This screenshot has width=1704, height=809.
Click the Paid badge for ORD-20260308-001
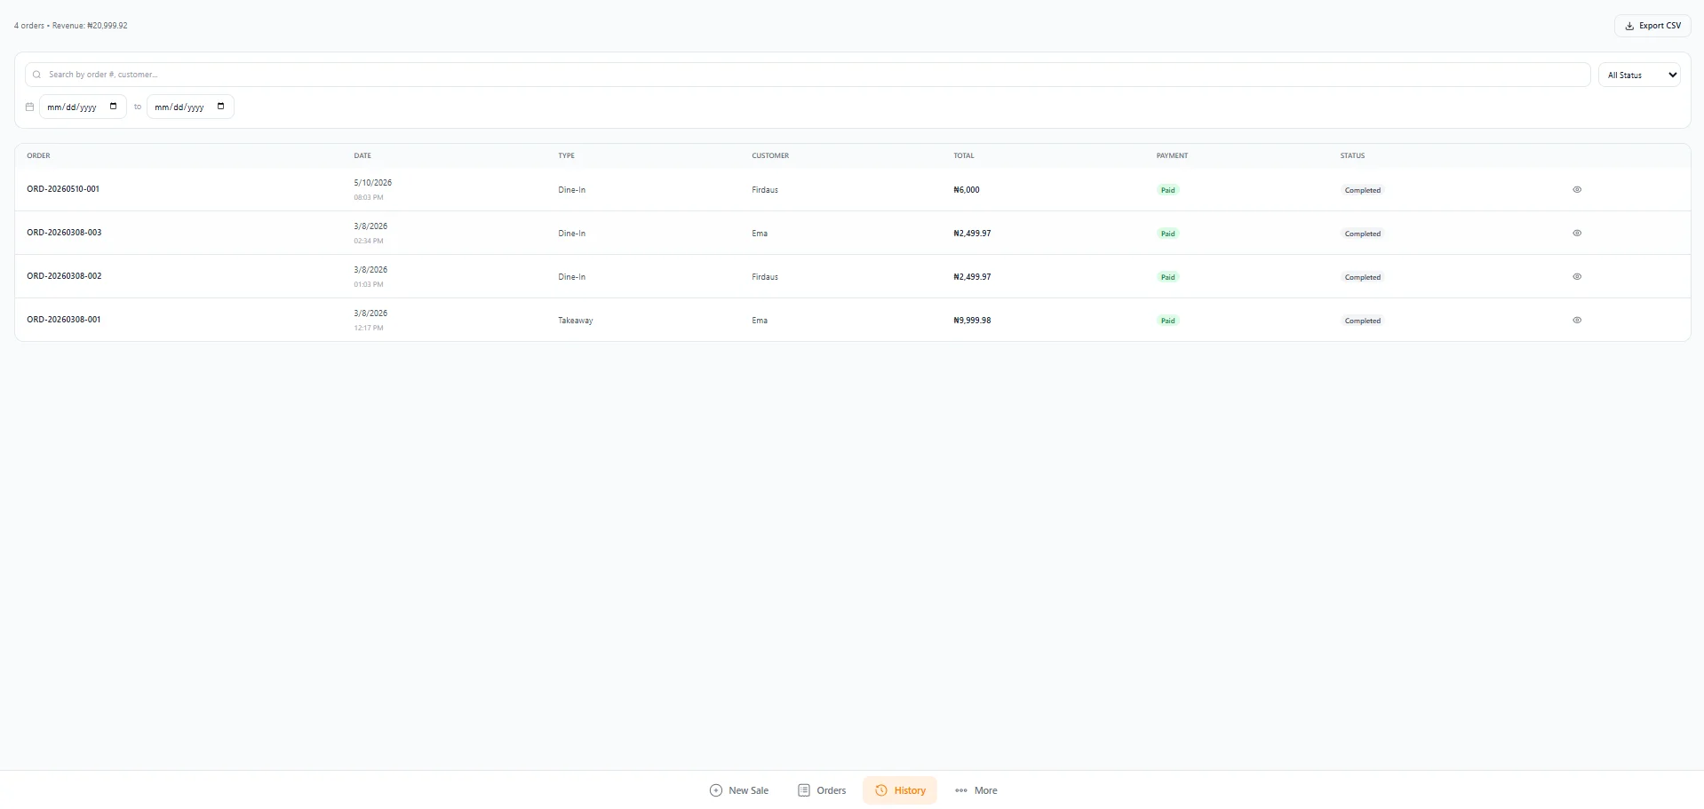[1167, 321]
